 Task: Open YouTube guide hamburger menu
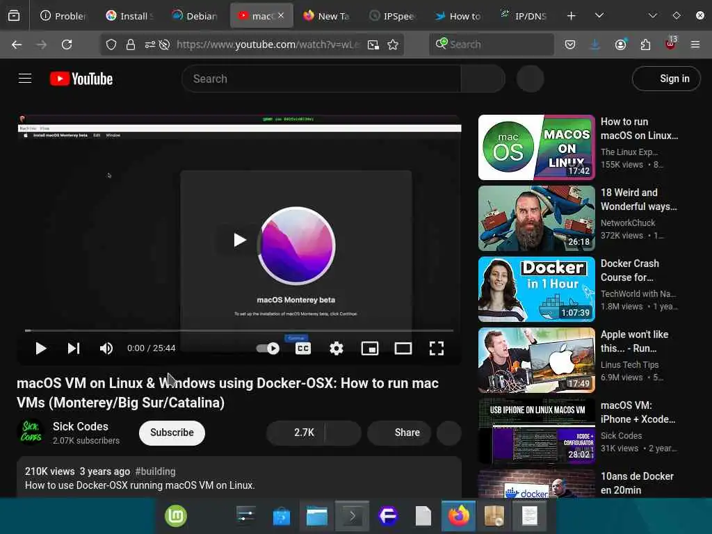(x=25, y=79)
